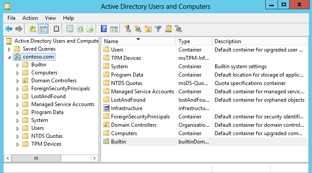Screen dimensions: 312x173
Task: Select Builtin label in console tree
Action: point(39,65)
